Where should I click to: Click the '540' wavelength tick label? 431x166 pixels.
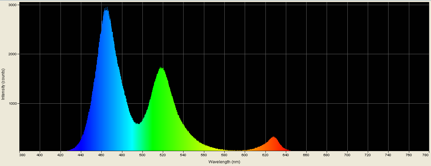pos(184,155)
